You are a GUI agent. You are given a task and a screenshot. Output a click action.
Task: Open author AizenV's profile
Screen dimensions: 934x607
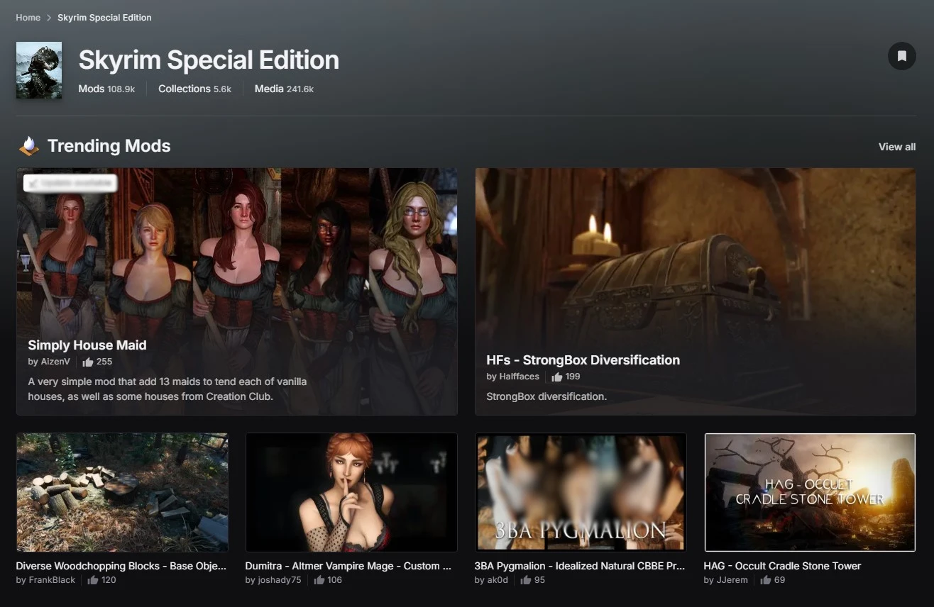point(55,362)
